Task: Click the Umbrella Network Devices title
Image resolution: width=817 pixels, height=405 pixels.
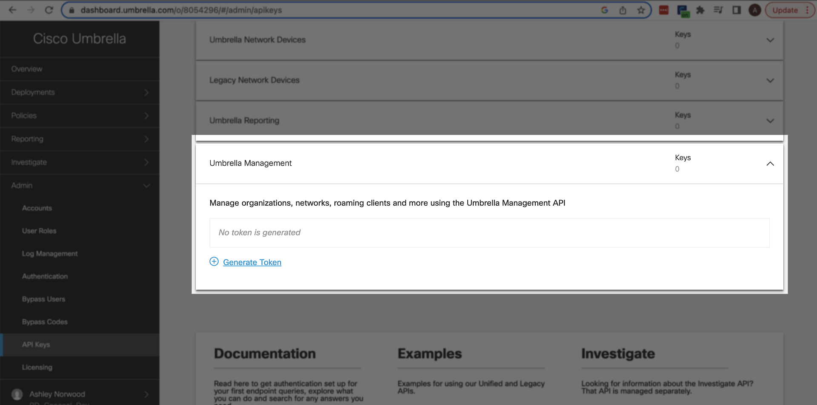Action: tap(257, 40)
